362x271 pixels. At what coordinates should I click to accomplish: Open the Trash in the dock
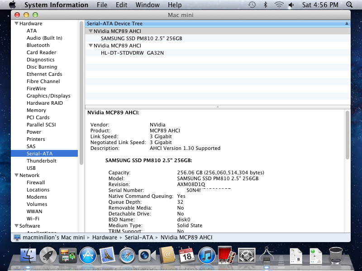[x=336, y=255]
